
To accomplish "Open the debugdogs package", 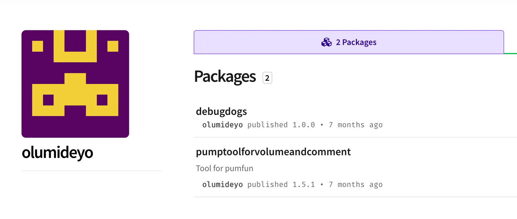I will point(221,111).
